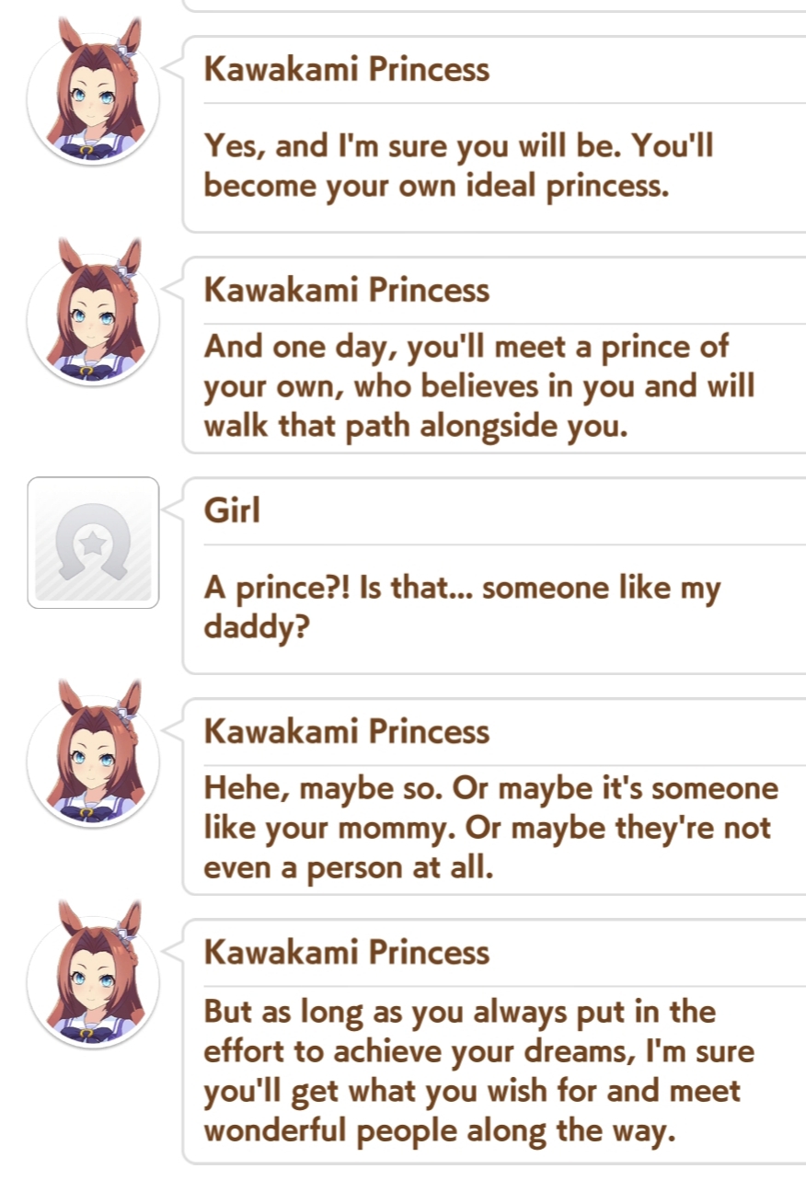This screenshot has width=806, height=1180.
Task: Tap the line 'even a person at all.'
Action: click(349, 868)
